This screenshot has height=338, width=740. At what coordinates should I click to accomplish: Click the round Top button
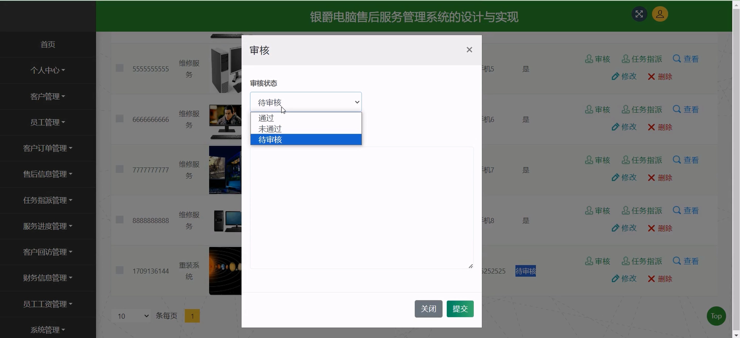[716, 316]
